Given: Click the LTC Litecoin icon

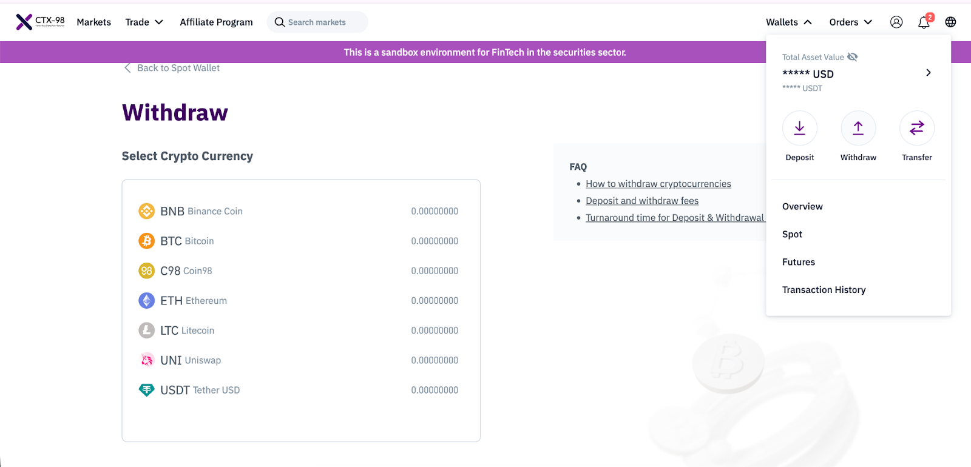Looking at the screenshot, I should 146,330.
